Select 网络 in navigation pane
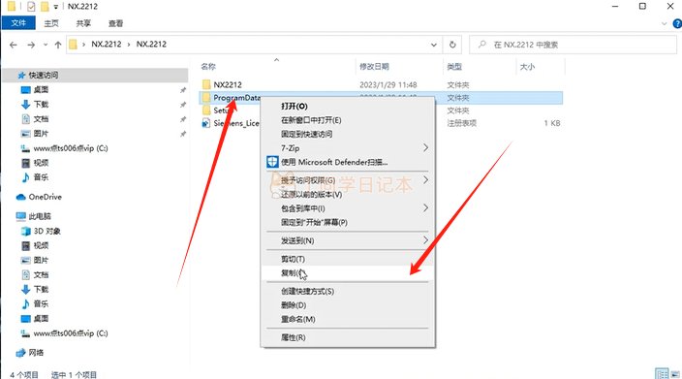 36,353
